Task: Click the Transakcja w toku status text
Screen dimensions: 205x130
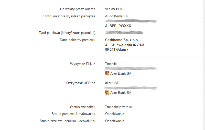Action: point(120,107)
